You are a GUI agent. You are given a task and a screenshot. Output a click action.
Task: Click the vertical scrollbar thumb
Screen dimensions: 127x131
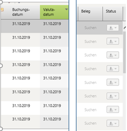coord(124,52)
